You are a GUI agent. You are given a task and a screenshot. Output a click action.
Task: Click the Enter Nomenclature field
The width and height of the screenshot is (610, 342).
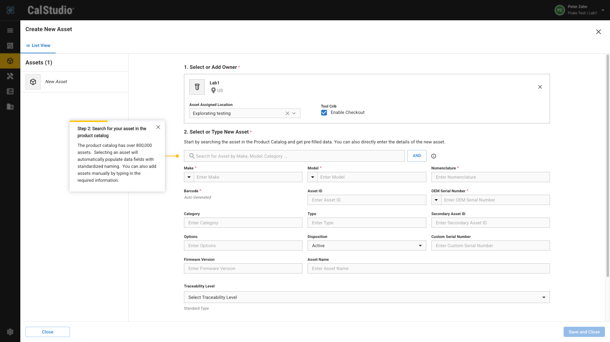point(491,177)
